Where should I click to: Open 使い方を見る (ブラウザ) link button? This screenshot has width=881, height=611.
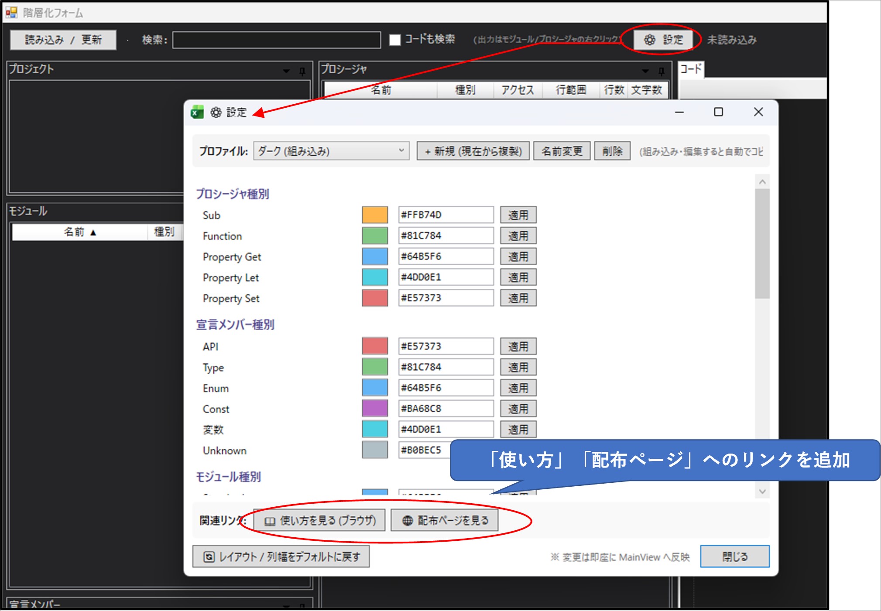[x=319, y=520]
